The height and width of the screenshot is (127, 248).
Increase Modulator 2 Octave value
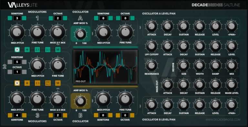click(24, 72)
